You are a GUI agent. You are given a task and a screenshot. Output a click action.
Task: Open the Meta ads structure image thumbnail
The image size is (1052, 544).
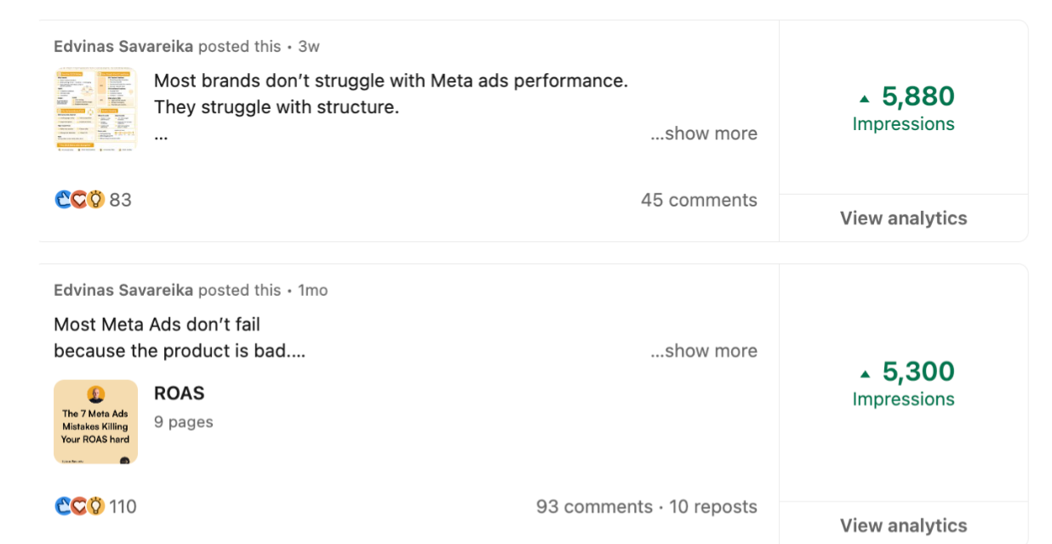[95, 110]
